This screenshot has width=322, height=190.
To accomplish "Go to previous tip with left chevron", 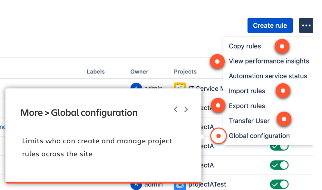I will [x=176, y=109].
